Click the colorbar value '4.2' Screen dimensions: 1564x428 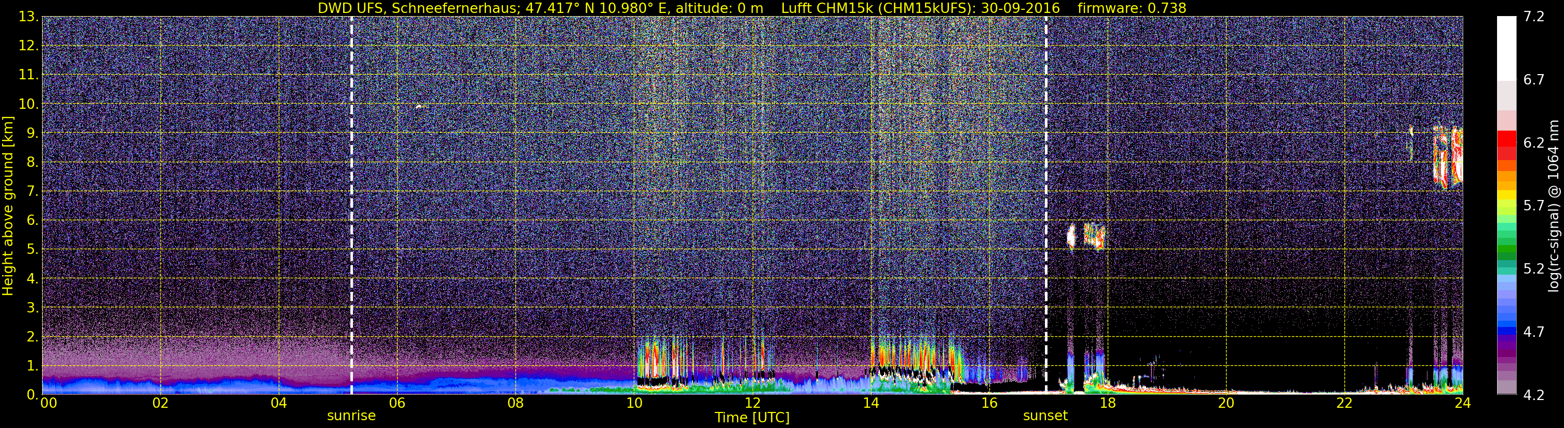(1534, 395)
